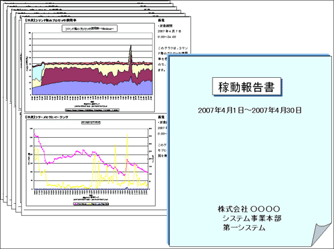Click the 第一システム line on cover
Screen dimensions: 334x249
point(244,228)
